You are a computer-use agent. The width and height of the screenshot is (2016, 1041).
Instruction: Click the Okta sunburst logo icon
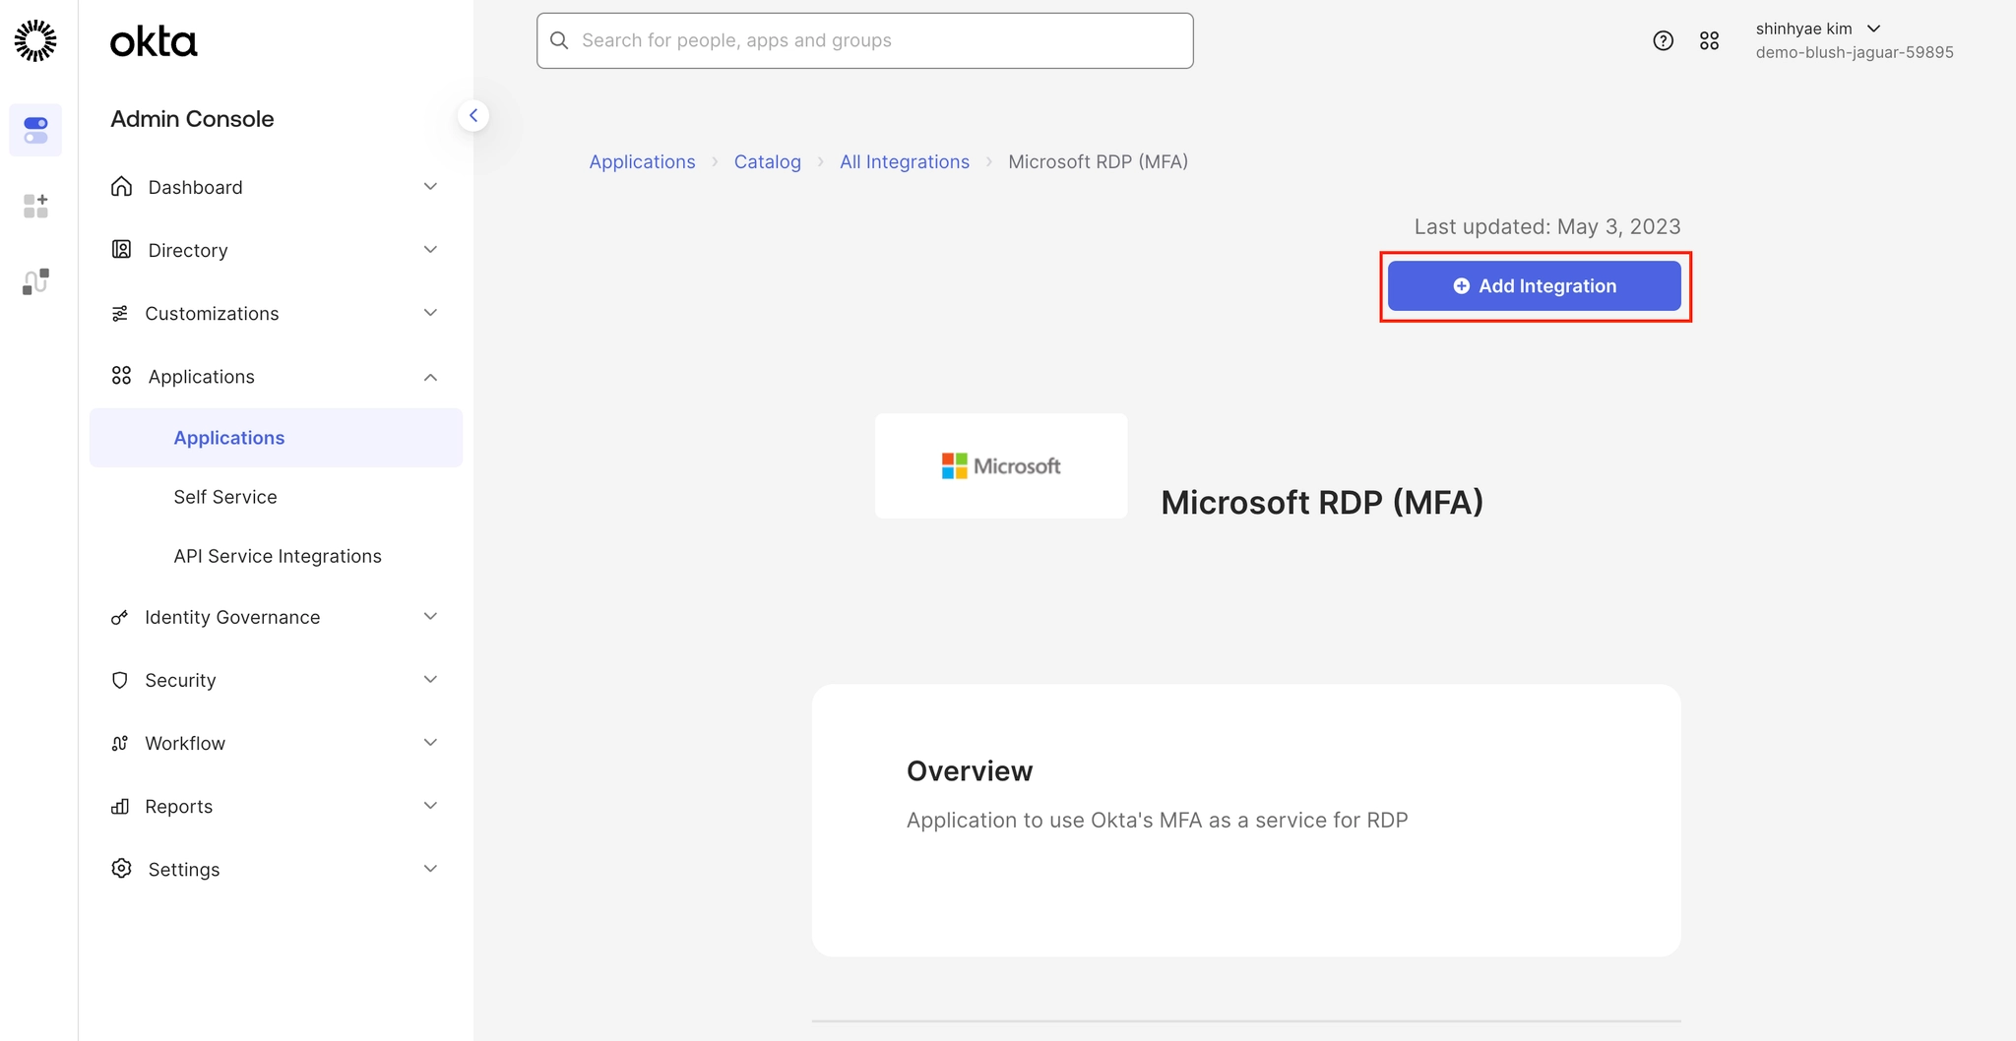[x=35, y=40]
